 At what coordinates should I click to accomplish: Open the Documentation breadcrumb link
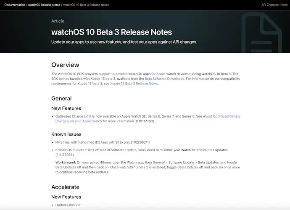pos(15,5)
